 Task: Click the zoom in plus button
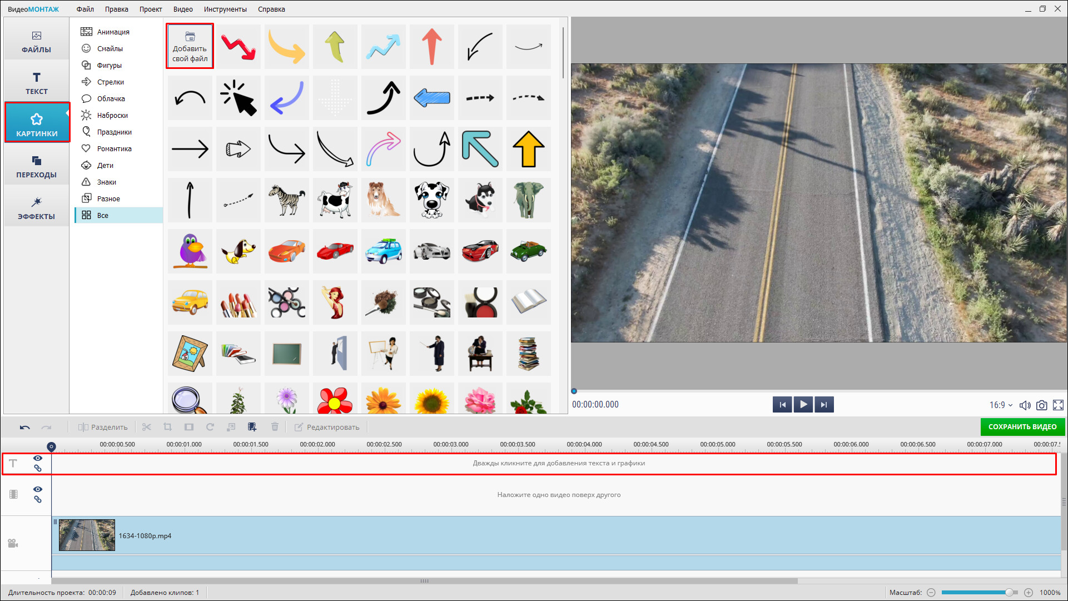tap(1029, 593)
